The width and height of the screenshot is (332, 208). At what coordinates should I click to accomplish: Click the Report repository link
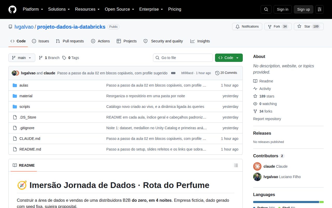click(x=267, y=119)
